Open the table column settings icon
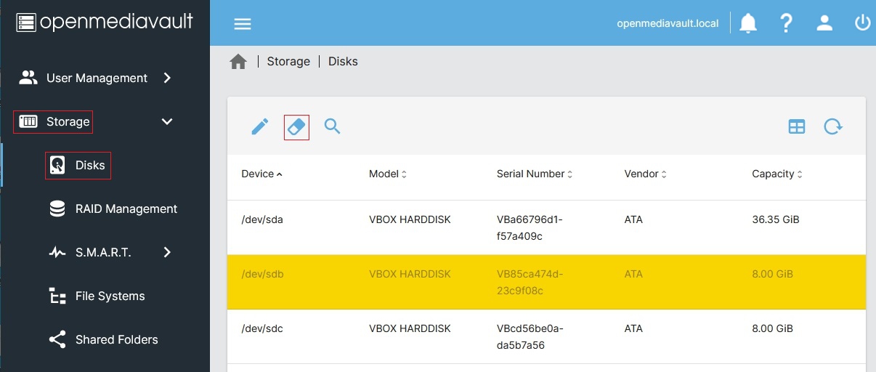Screen dimensions: 876x372 coord(797,127)
